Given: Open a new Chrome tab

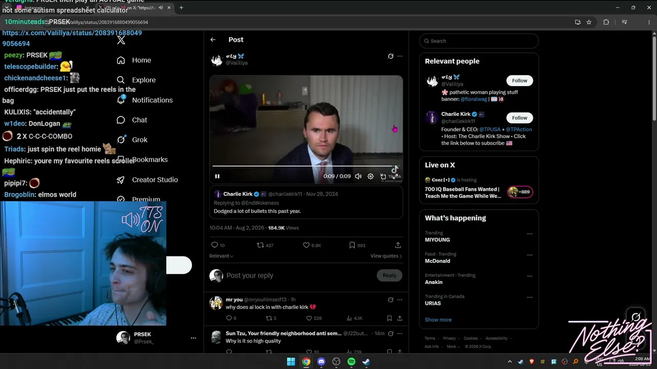Looking at the screenshot, I should (181, 8).
